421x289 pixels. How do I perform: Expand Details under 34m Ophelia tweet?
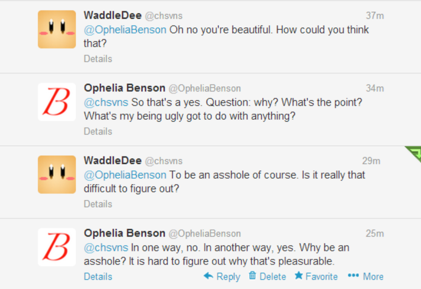pyautogui.click(x=98, y=131)
